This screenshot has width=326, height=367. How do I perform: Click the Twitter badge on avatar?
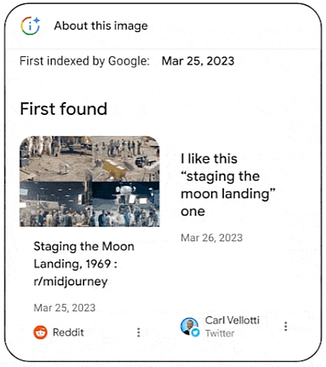pos(195,332)
